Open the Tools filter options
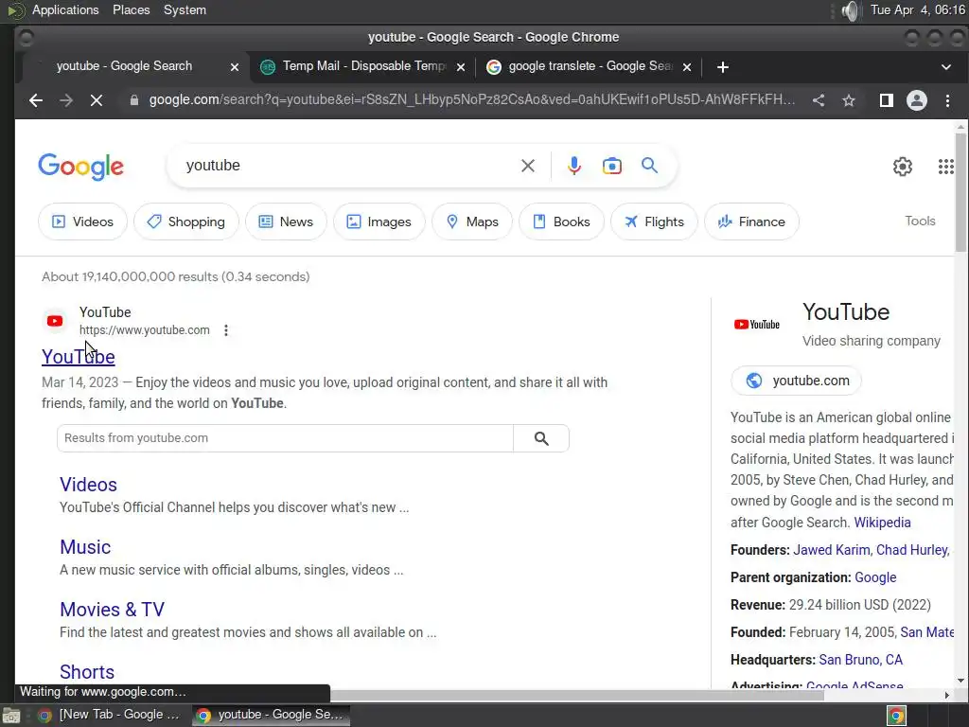 pyautogui.click(x=920, y=221)
